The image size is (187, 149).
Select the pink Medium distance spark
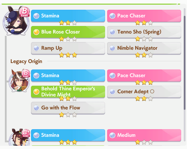tap(144, 135)
